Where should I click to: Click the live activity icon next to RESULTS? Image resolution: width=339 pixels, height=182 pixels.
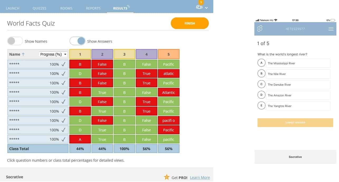point(129,6)
